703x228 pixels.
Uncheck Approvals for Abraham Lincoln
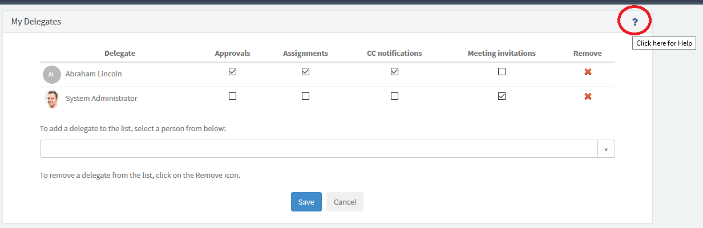pos(232,72)
